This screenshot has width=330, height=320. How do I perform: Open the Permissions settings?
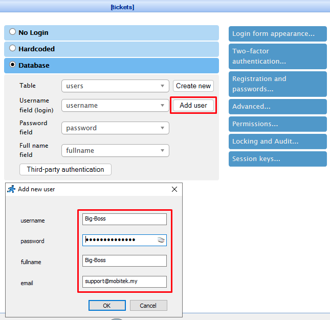pyautogui.click(x=277, y=124)
